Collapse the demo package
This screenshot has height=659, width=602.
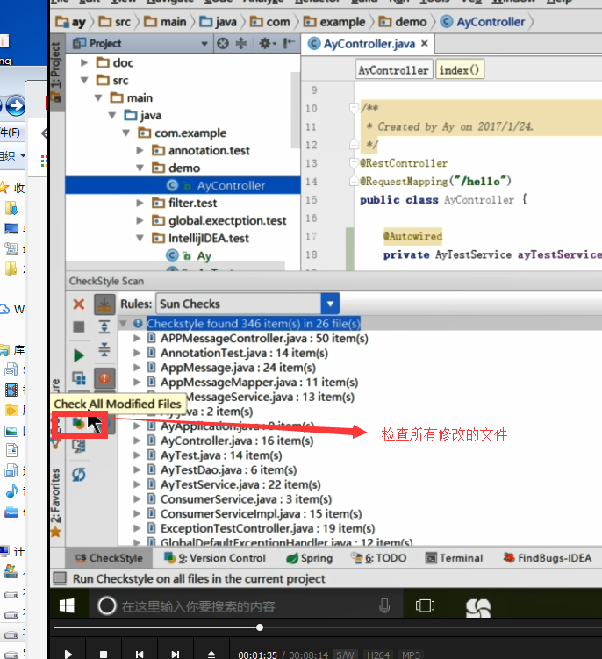[x=140, y=168]
